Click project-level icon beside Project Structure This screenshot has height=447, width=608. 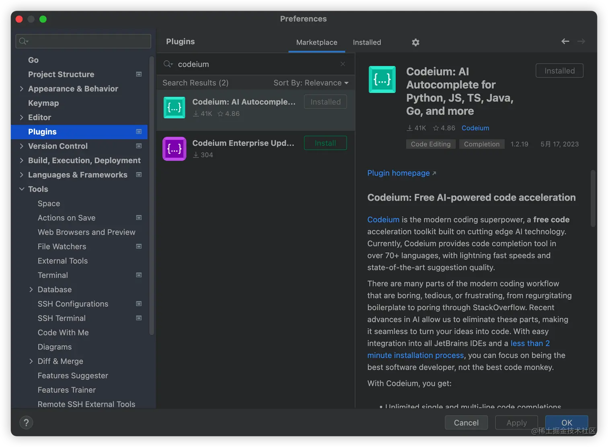139,74
